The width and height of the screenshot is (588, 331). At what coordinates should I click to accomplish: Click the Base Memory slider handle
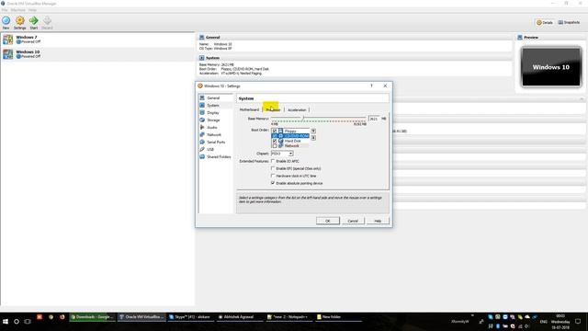[303, 119]
